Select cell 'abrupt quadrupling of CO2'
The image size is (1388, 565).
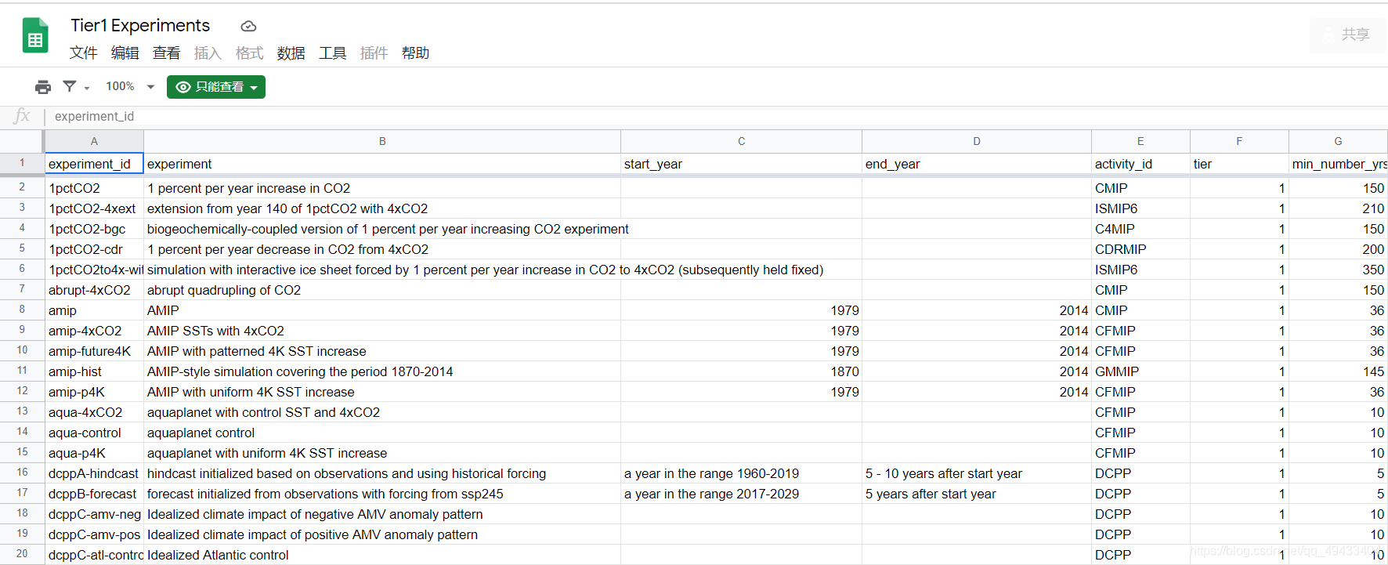pyautogui.click(x=382, y=290)
